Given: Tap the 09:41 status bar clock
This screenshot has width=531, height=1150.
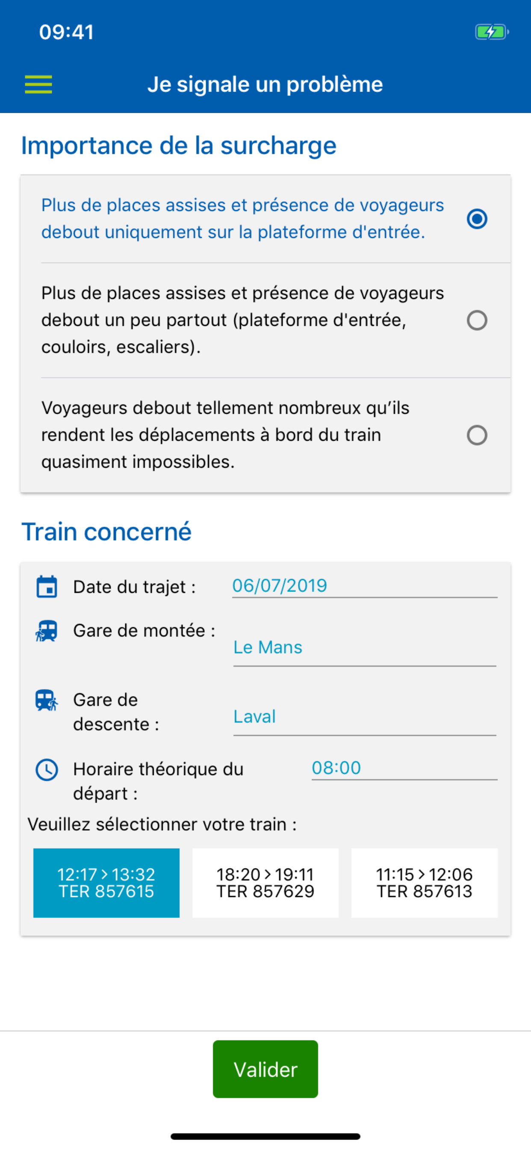Looking at the screenshot, I should coord(67,32).
